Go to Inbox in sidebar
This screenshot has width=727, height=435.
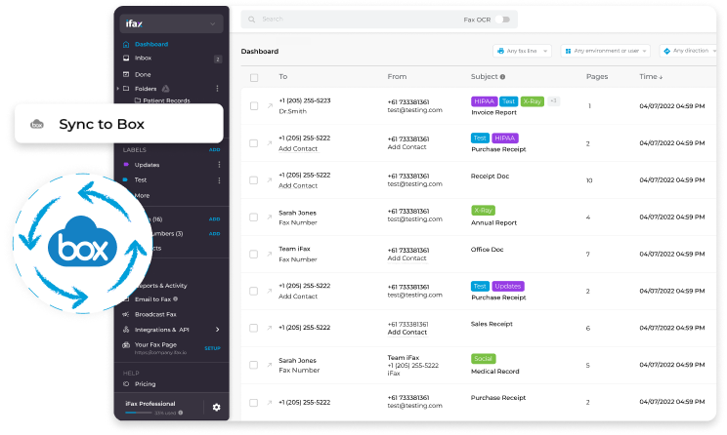tap(143, 58)
